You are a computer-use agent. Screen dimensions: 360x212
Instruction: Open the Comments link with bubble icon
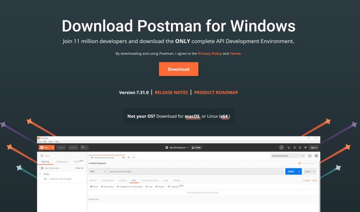[x=307, y=163]
